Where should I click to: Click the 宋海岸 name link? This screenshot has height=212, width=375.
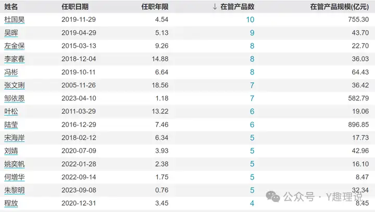click(x=15, y=138)
